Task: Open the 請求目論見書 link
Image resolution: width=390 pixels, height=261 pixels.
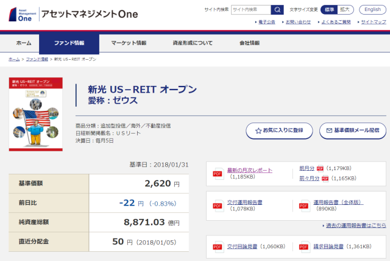Action: (328, 246)
